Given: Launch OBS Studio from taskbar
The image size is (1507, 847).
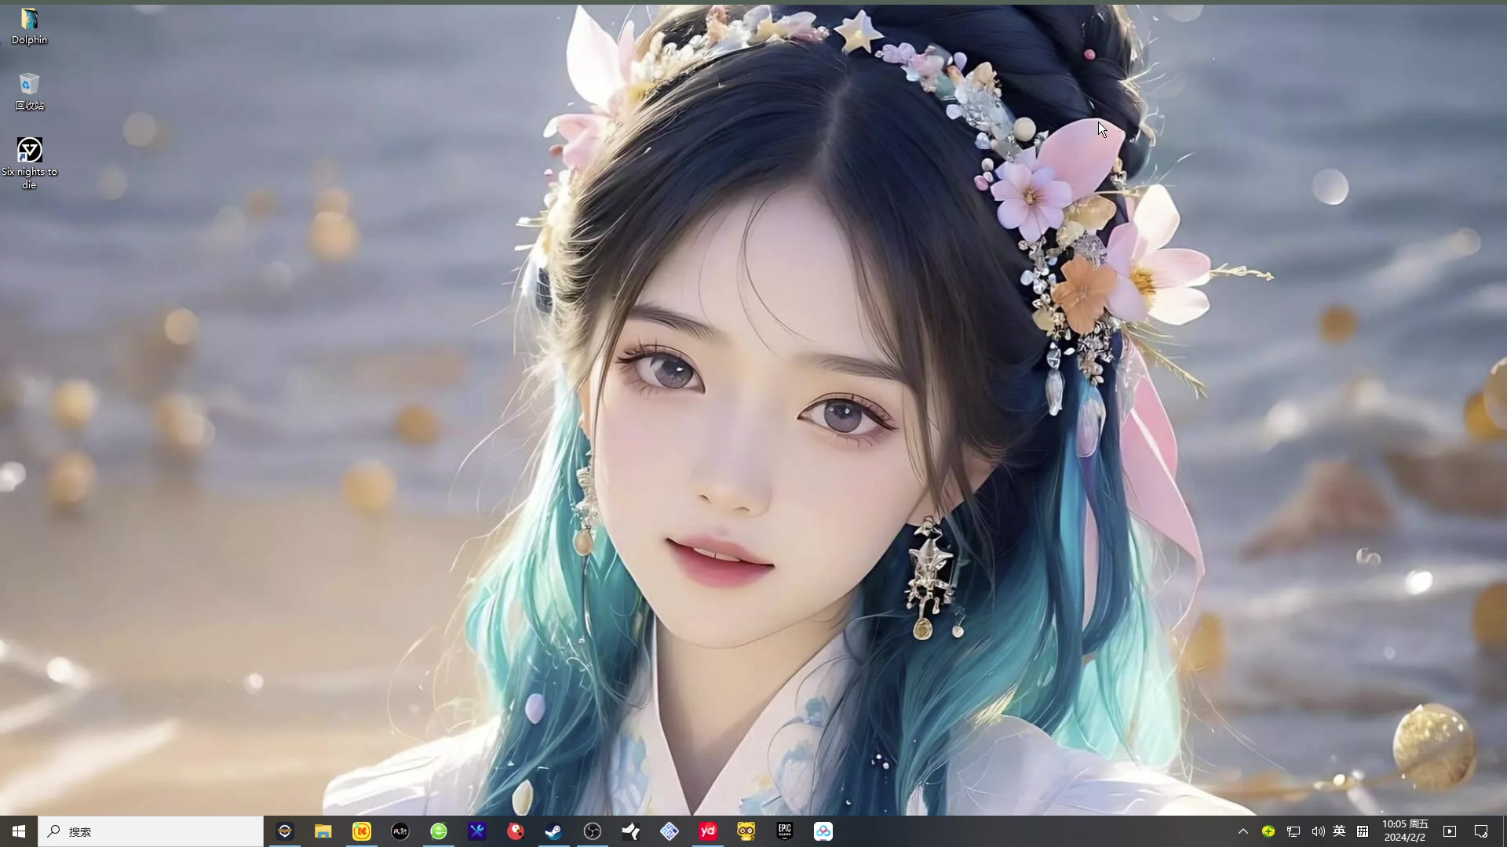Looking at the screenshot, I should coord(593,831).
